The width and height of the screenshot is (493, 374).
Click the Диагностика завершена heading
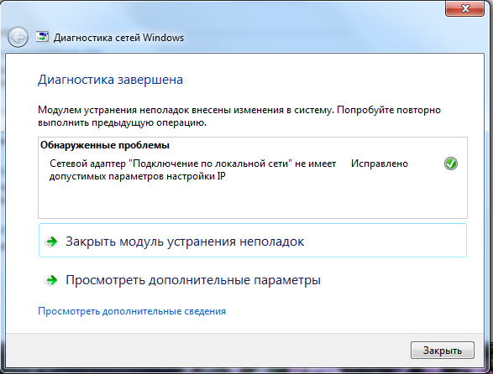tap(110, 80)
